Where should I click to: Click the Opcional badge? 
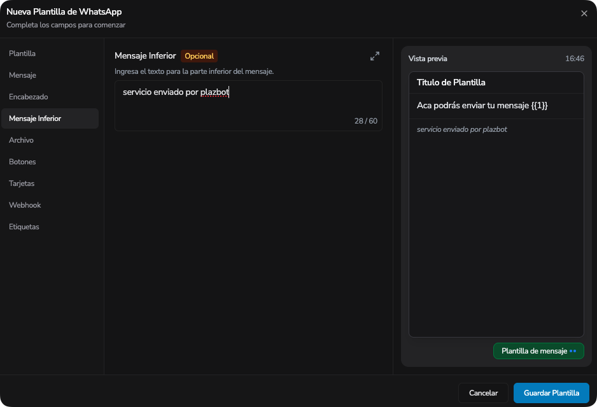(x=199, y=56)
